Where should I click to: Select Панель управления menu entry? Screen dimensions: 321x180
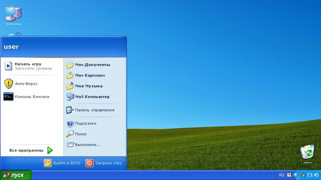pyautogui.click(x=95, y=110)
